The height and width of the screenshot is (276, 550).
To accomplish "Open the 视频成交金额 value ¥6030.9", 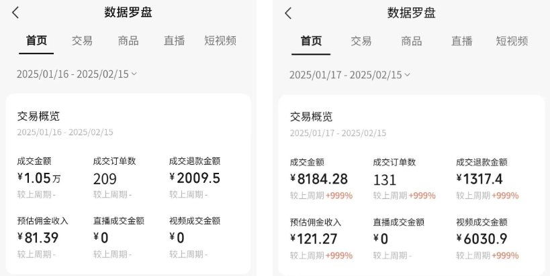I will click(482, 238).
